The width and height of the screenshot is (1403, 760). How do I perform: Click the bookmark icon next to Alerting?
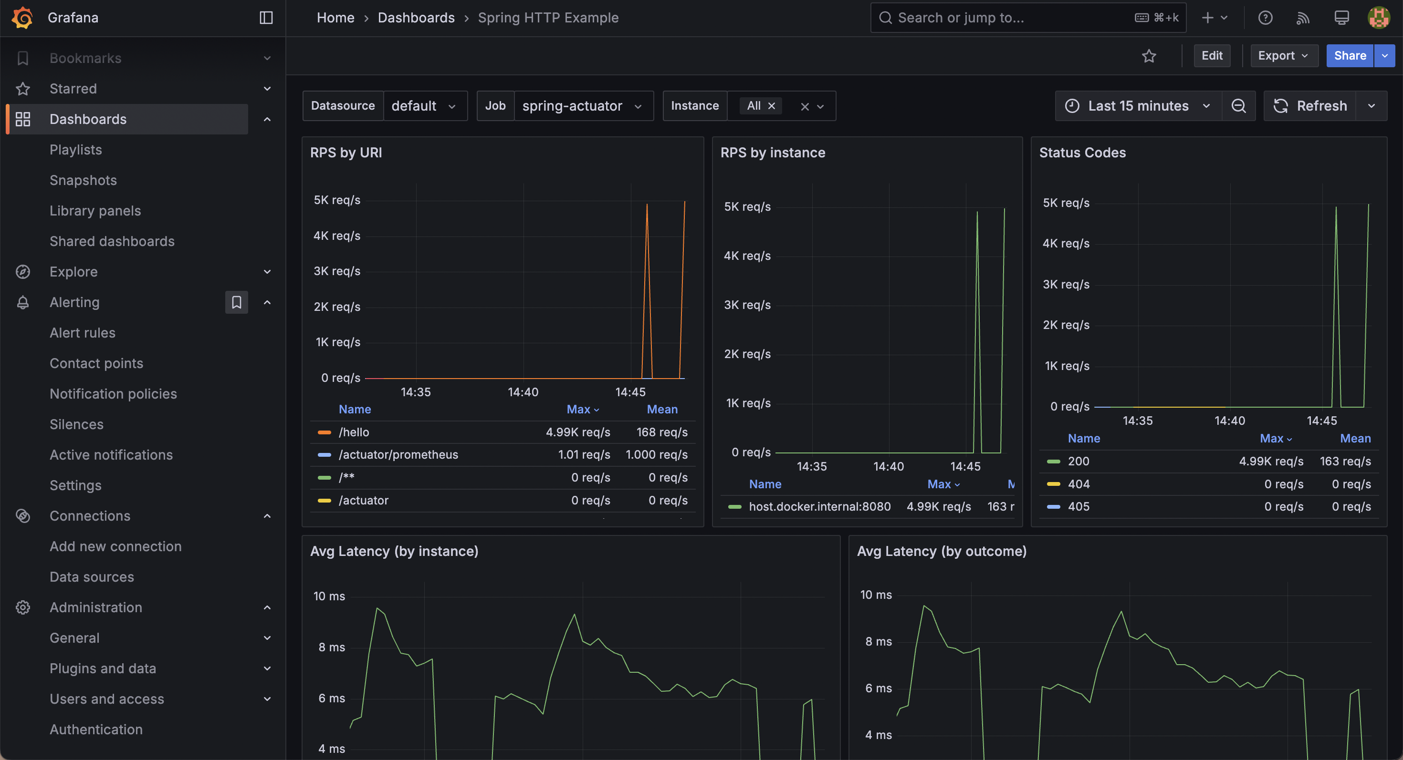pos(236,302)
